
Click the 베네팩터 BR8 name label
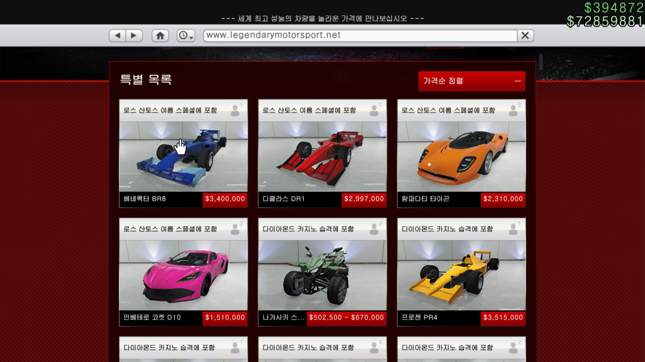tap(145, 199)
